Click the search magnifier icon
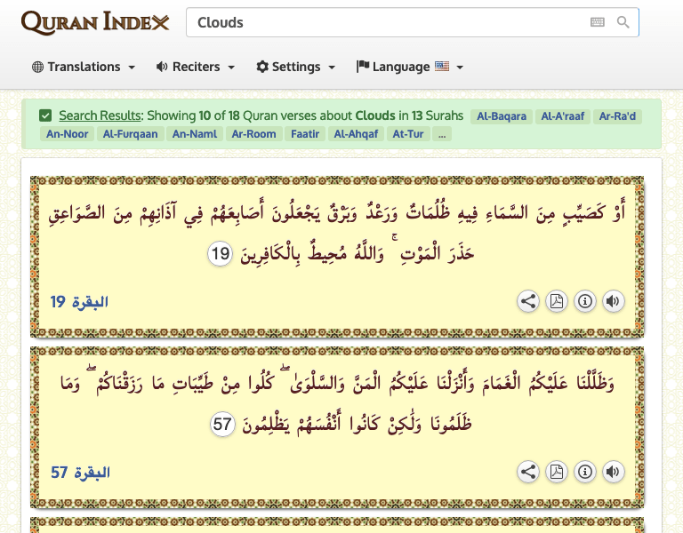 click(623, 22)
